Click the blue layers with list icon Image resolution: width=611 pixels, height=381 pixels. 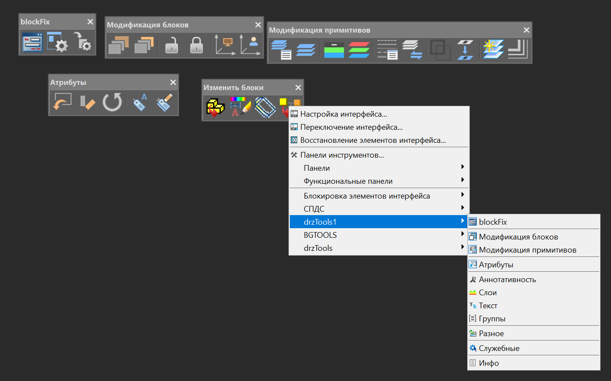click(x=281, y=50)
